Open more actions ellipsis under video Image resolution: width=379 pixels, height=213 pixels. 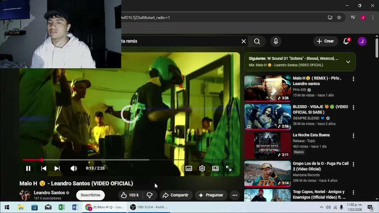tap(235, 195)
